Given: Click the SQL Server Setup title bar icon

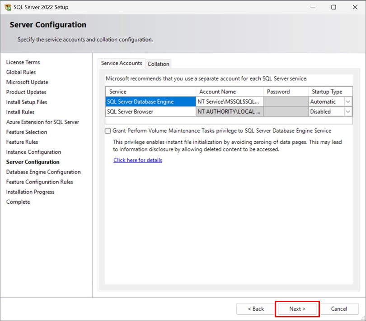Looking at the screenshot, I should click(x=8, y=7).
